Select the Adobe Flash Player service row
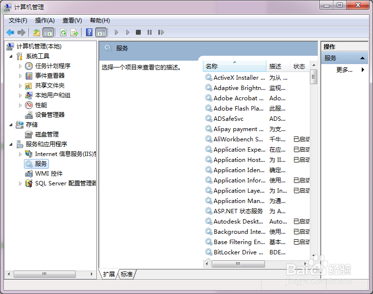 257,108
